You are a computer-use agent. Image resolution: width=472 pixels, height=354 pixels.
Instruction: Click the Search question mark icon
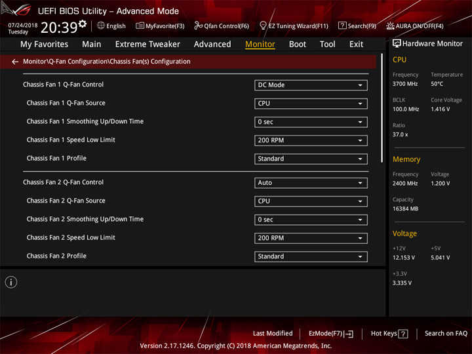tap(342, 26)
